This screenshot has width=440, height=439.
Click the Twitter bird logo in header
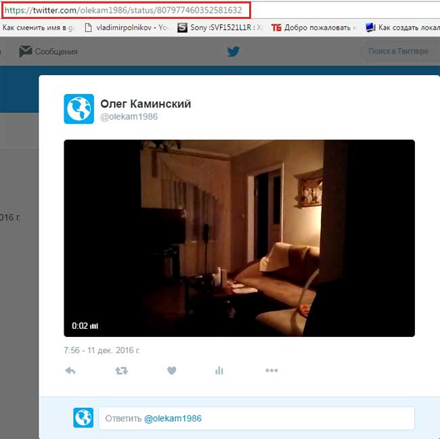coord(234,51)
